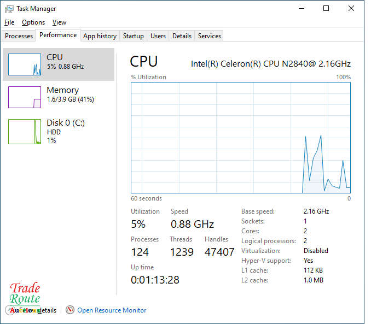Click the Resource Monitor gauge icon
Image resolution: width=371 pixels, height=324 pixels.
70,310
